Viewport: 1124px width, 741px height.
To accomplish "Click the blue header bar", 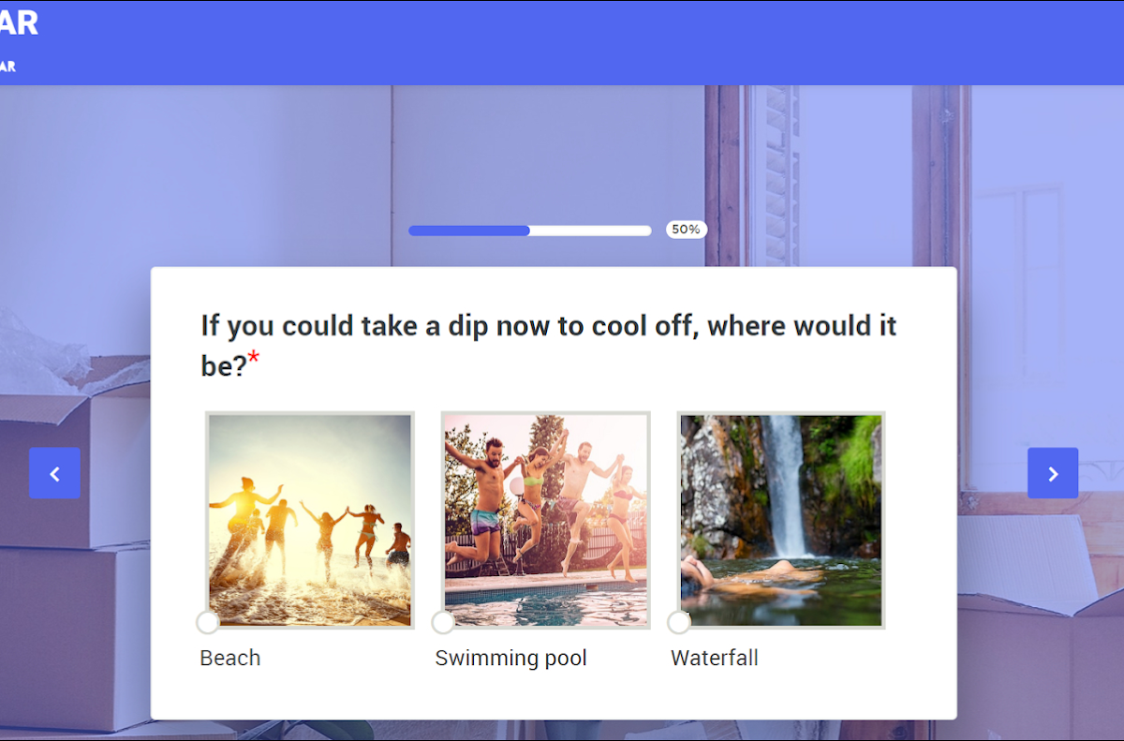I will click(562, 42).
